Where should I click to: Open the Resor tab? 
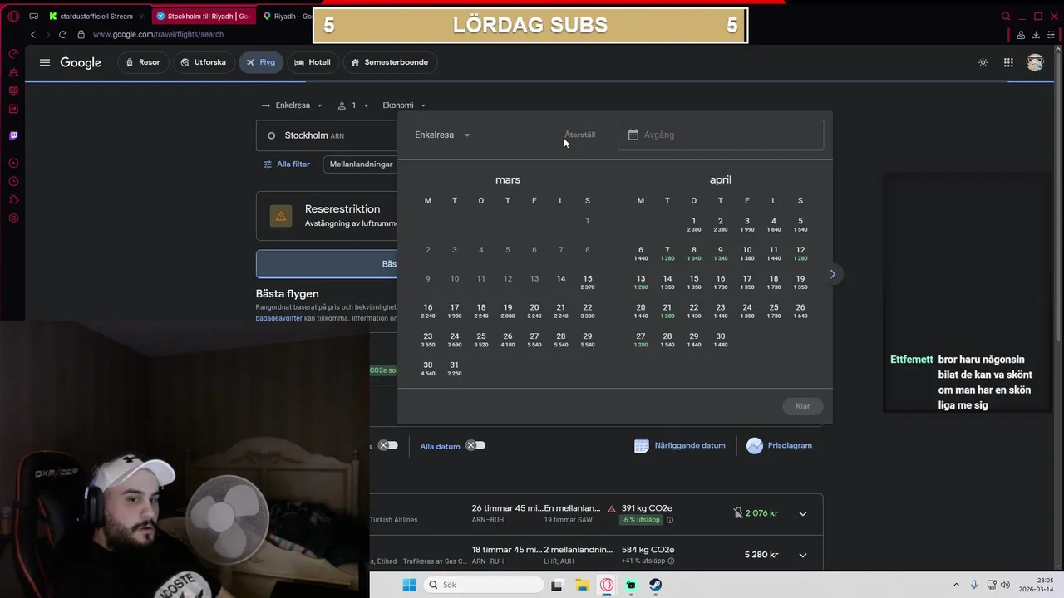tap(143, 62)
